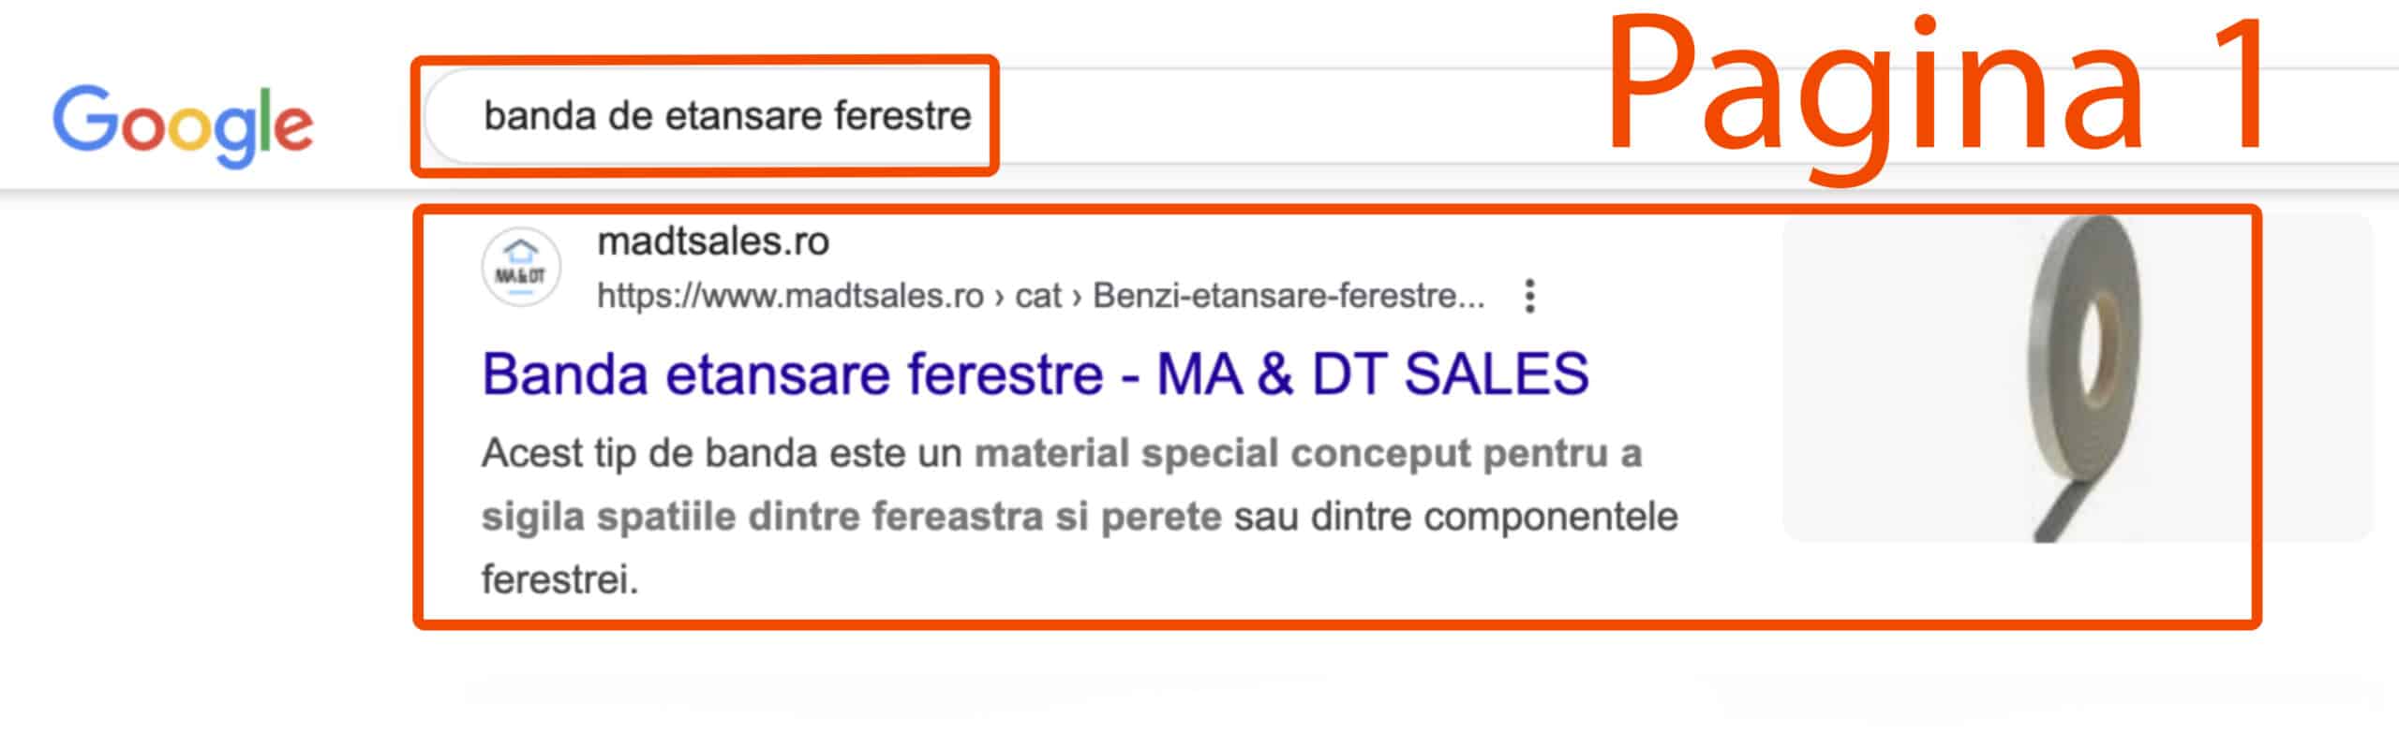Select the "Benzi-etansare-ferestre..." breadcrumb segment

click(x=1289, y=296)
